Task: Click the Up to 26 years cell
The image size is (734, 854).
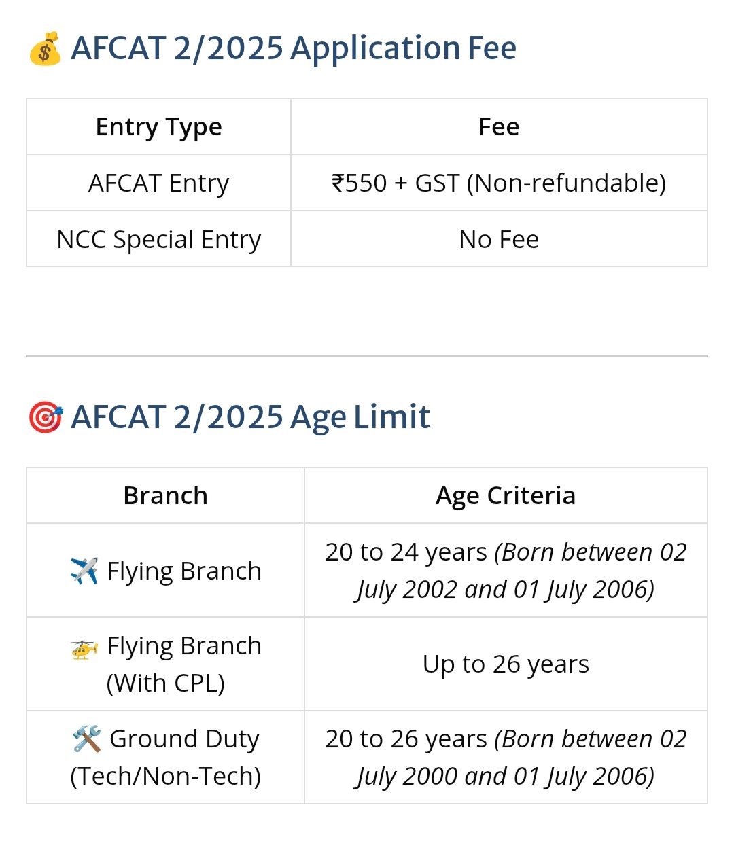Action: tap(506, 664)
